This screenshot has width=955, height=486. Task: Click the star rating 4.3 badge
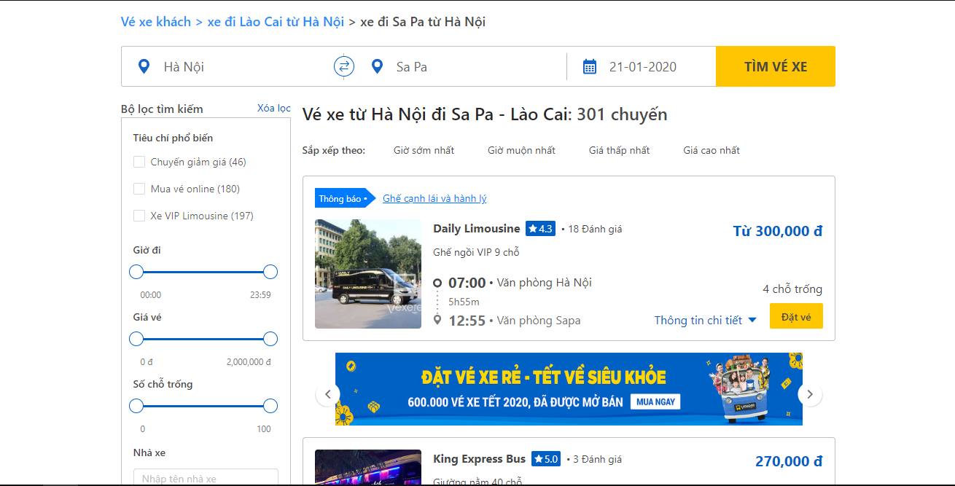[540, 229]
